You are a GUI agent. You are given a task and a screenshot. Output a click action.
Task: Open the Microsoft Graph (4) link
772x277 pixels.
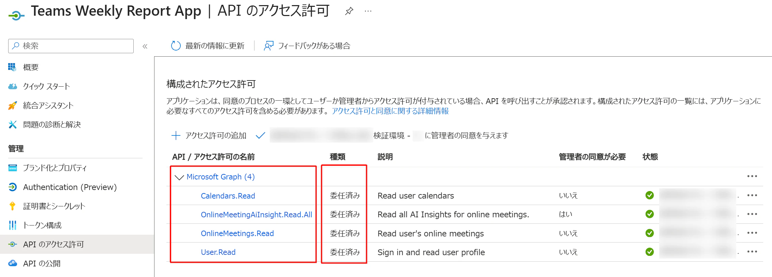(221, 177)
